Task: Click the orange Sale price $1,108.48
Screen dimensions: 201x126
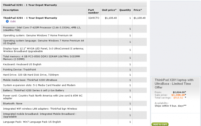Action: click(179, 95)
